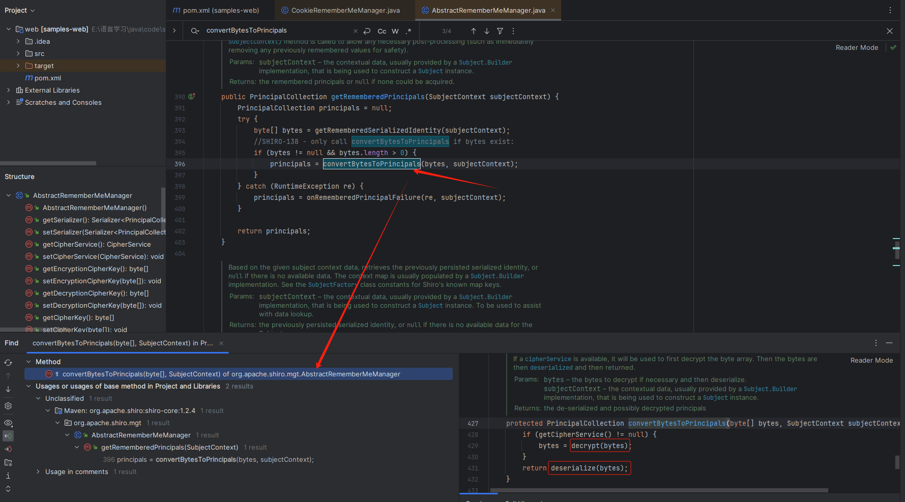Toggle show read access filter button
Viewport: 905px width, 502px height.
pos(8,436)
